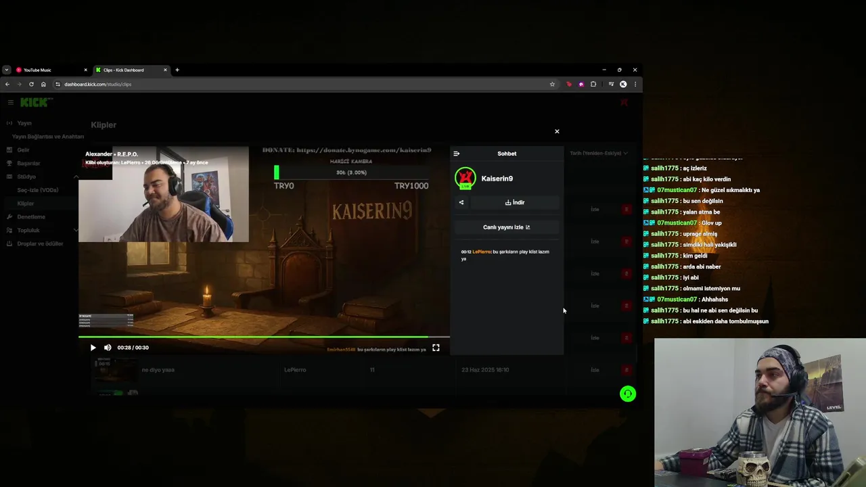Select LePierro username in clip chat

click(482, 252)
